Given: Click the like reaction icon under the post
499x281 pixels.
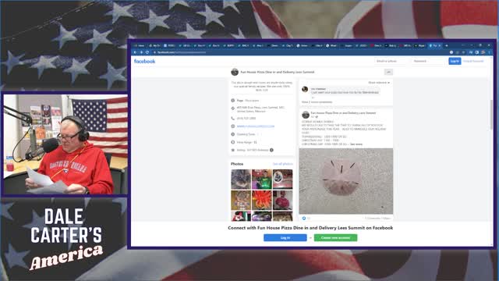Looking at the screenshot, I should (x=304, y=219).
